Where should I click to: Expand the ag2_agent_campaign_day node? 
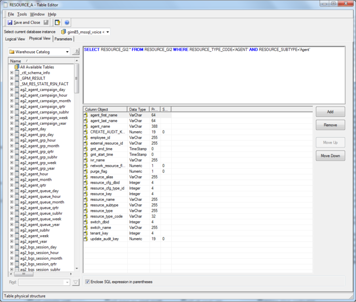(12, 90)
